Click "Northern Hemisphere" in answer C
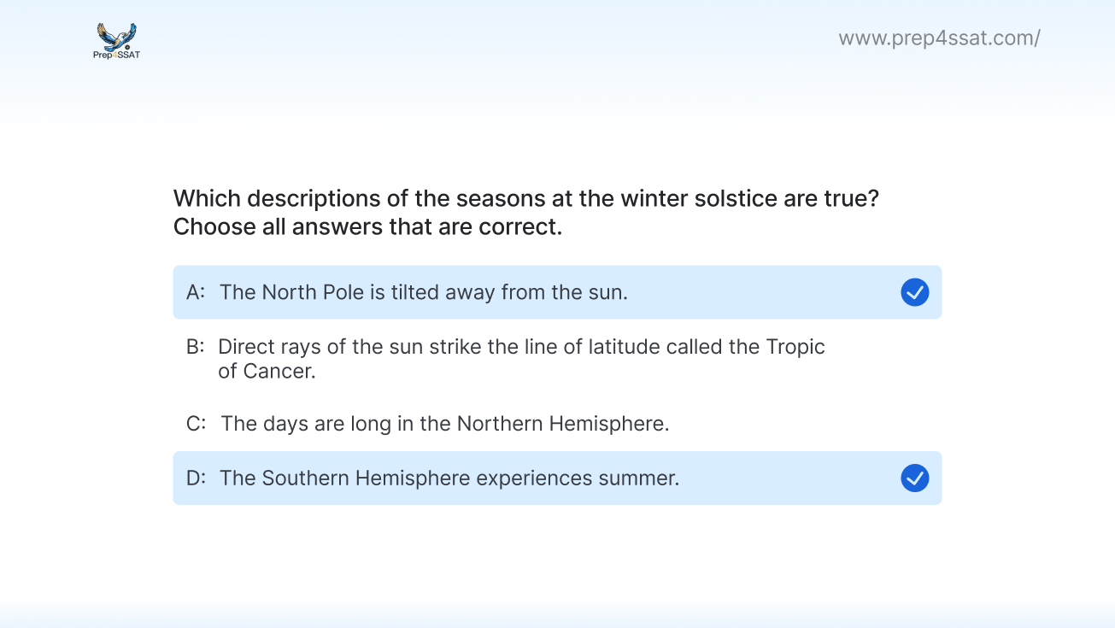The image size is (1115, 628). [562, 423]
